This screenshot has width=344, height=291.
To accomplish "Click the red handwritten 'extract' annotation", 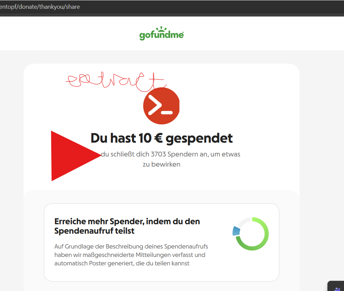I will [x=115, y=82].
